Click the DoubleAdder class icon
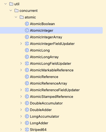 pos(27,110)
